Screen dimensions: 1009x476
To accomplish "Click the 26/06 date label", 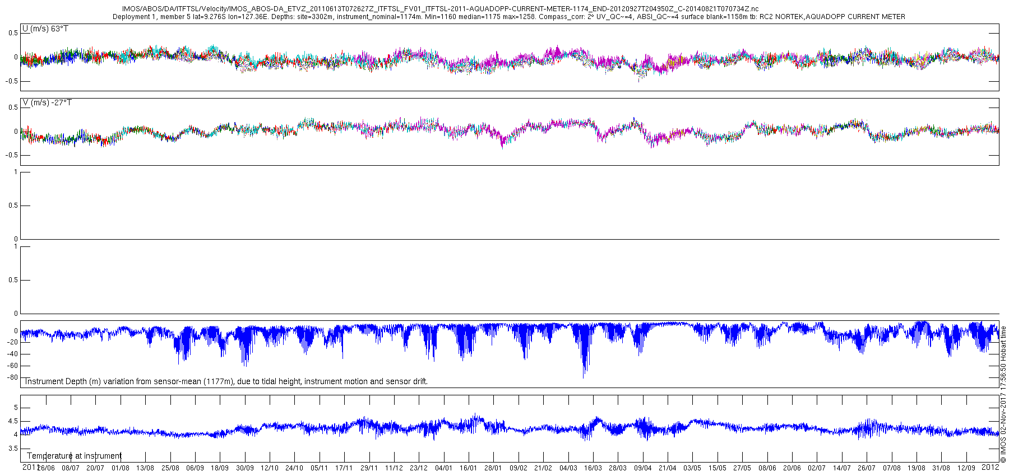I will pyautogui.click(x=46, y=468).
